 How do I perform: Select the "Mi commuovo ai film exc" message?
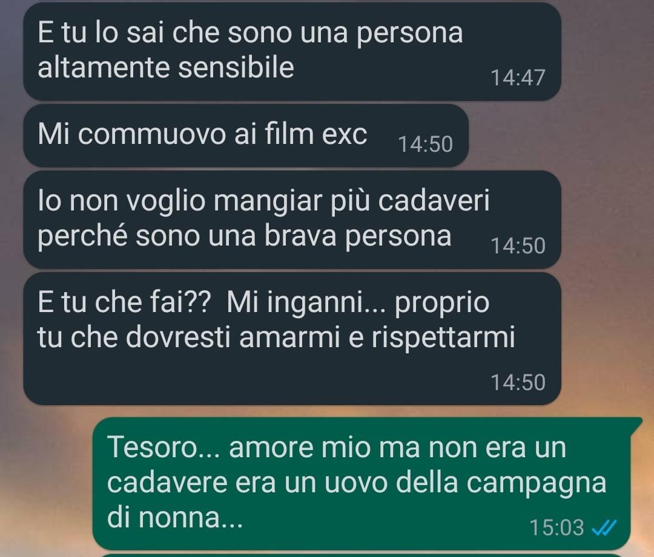coord(246,135)
